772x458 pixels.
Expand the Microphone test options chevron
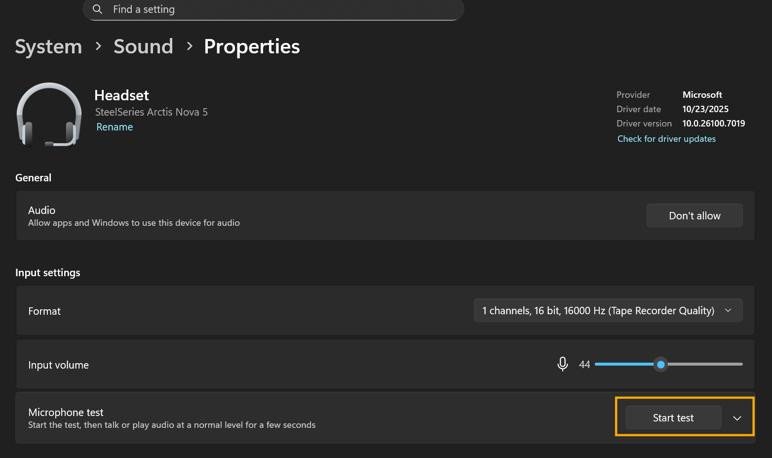tap(737, 418)
